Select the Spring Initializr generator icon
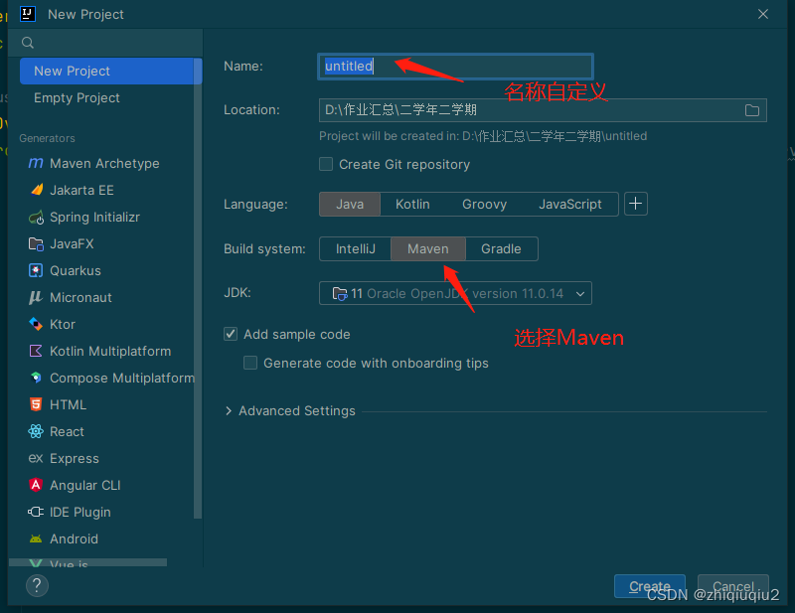The height and width of the screenshot is (613, 795). (x=36, y=218)
